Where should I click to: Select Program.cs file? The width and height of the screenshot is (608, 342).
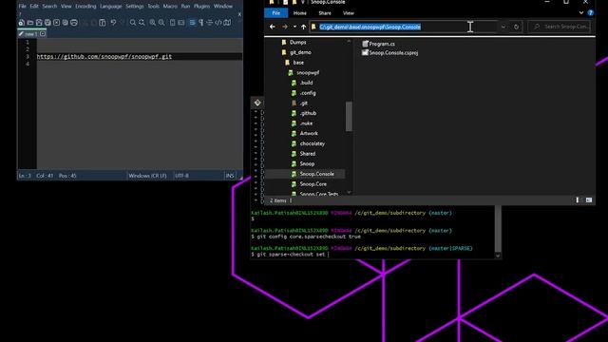point(378,44)
